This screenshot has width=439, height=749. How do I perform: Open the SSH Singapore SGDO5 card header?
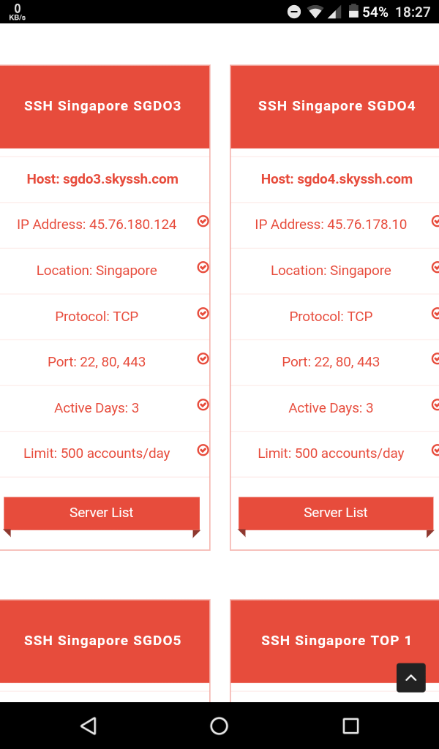tap(102, 641)
